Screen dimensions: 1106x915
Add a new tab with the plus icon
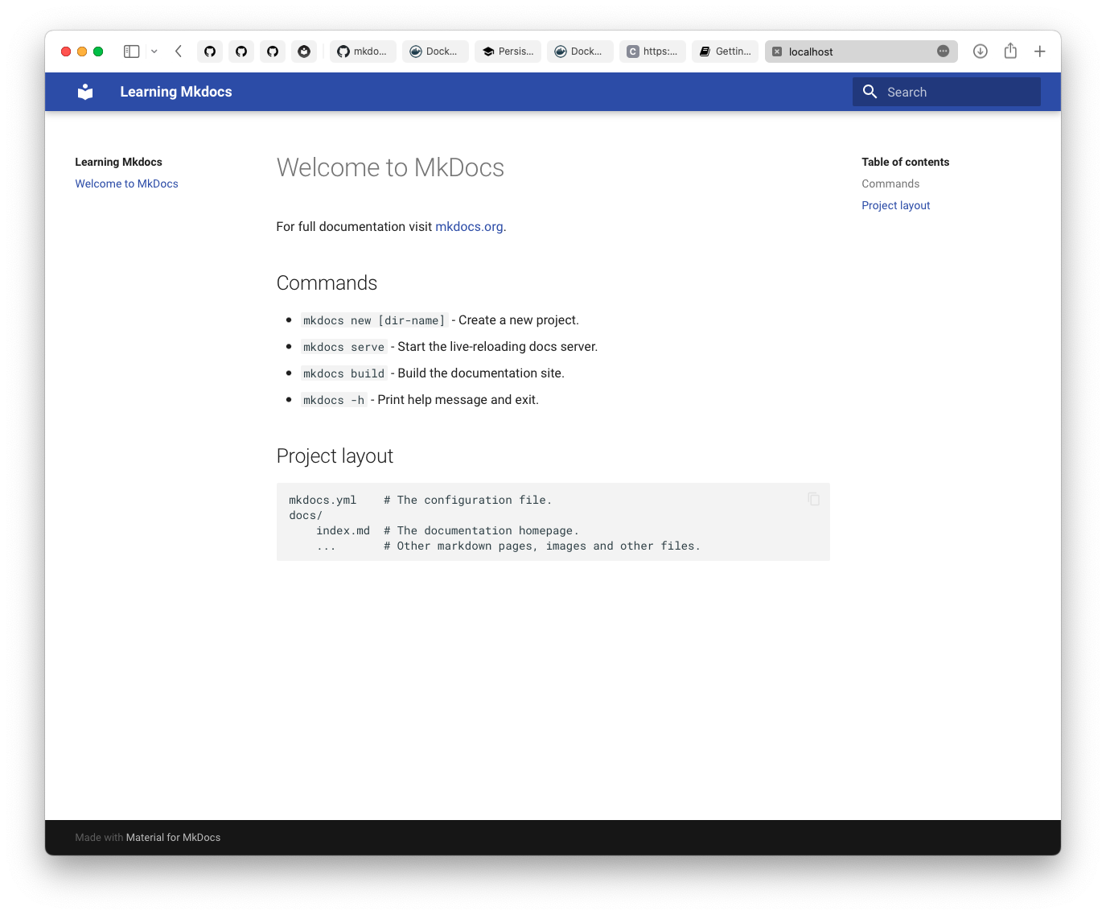1040,52
